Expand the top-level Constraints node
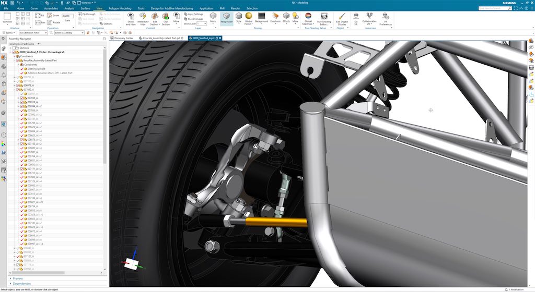Viewport: 535px width, 292px height. click(14, 56)
